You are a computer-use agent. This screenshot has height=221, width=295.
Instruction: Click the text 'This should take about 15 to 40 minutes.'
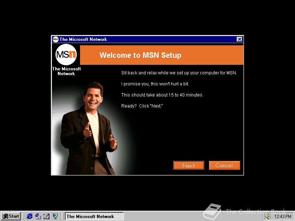click(x=162, y=95)
